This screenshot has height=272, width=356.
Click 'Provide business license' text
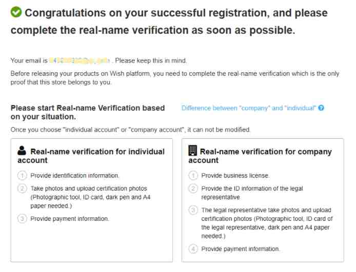(235, 175)
